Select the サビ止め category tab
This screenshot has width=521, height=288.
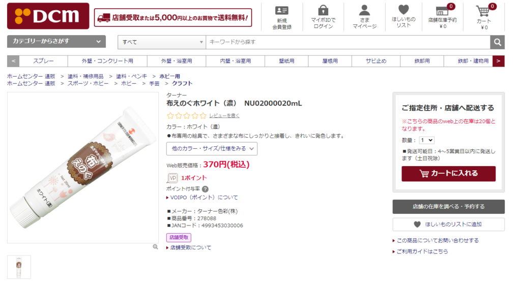[375, 61]
